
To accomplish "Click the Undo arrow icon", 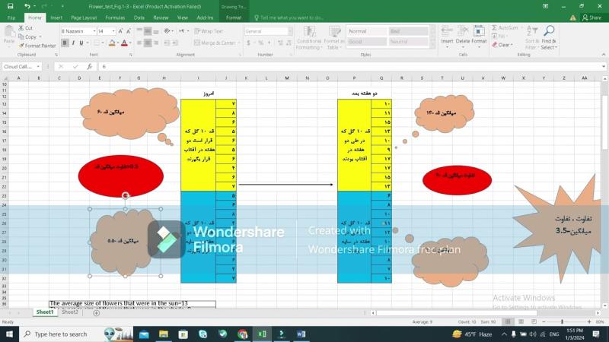I will (27, 6).
